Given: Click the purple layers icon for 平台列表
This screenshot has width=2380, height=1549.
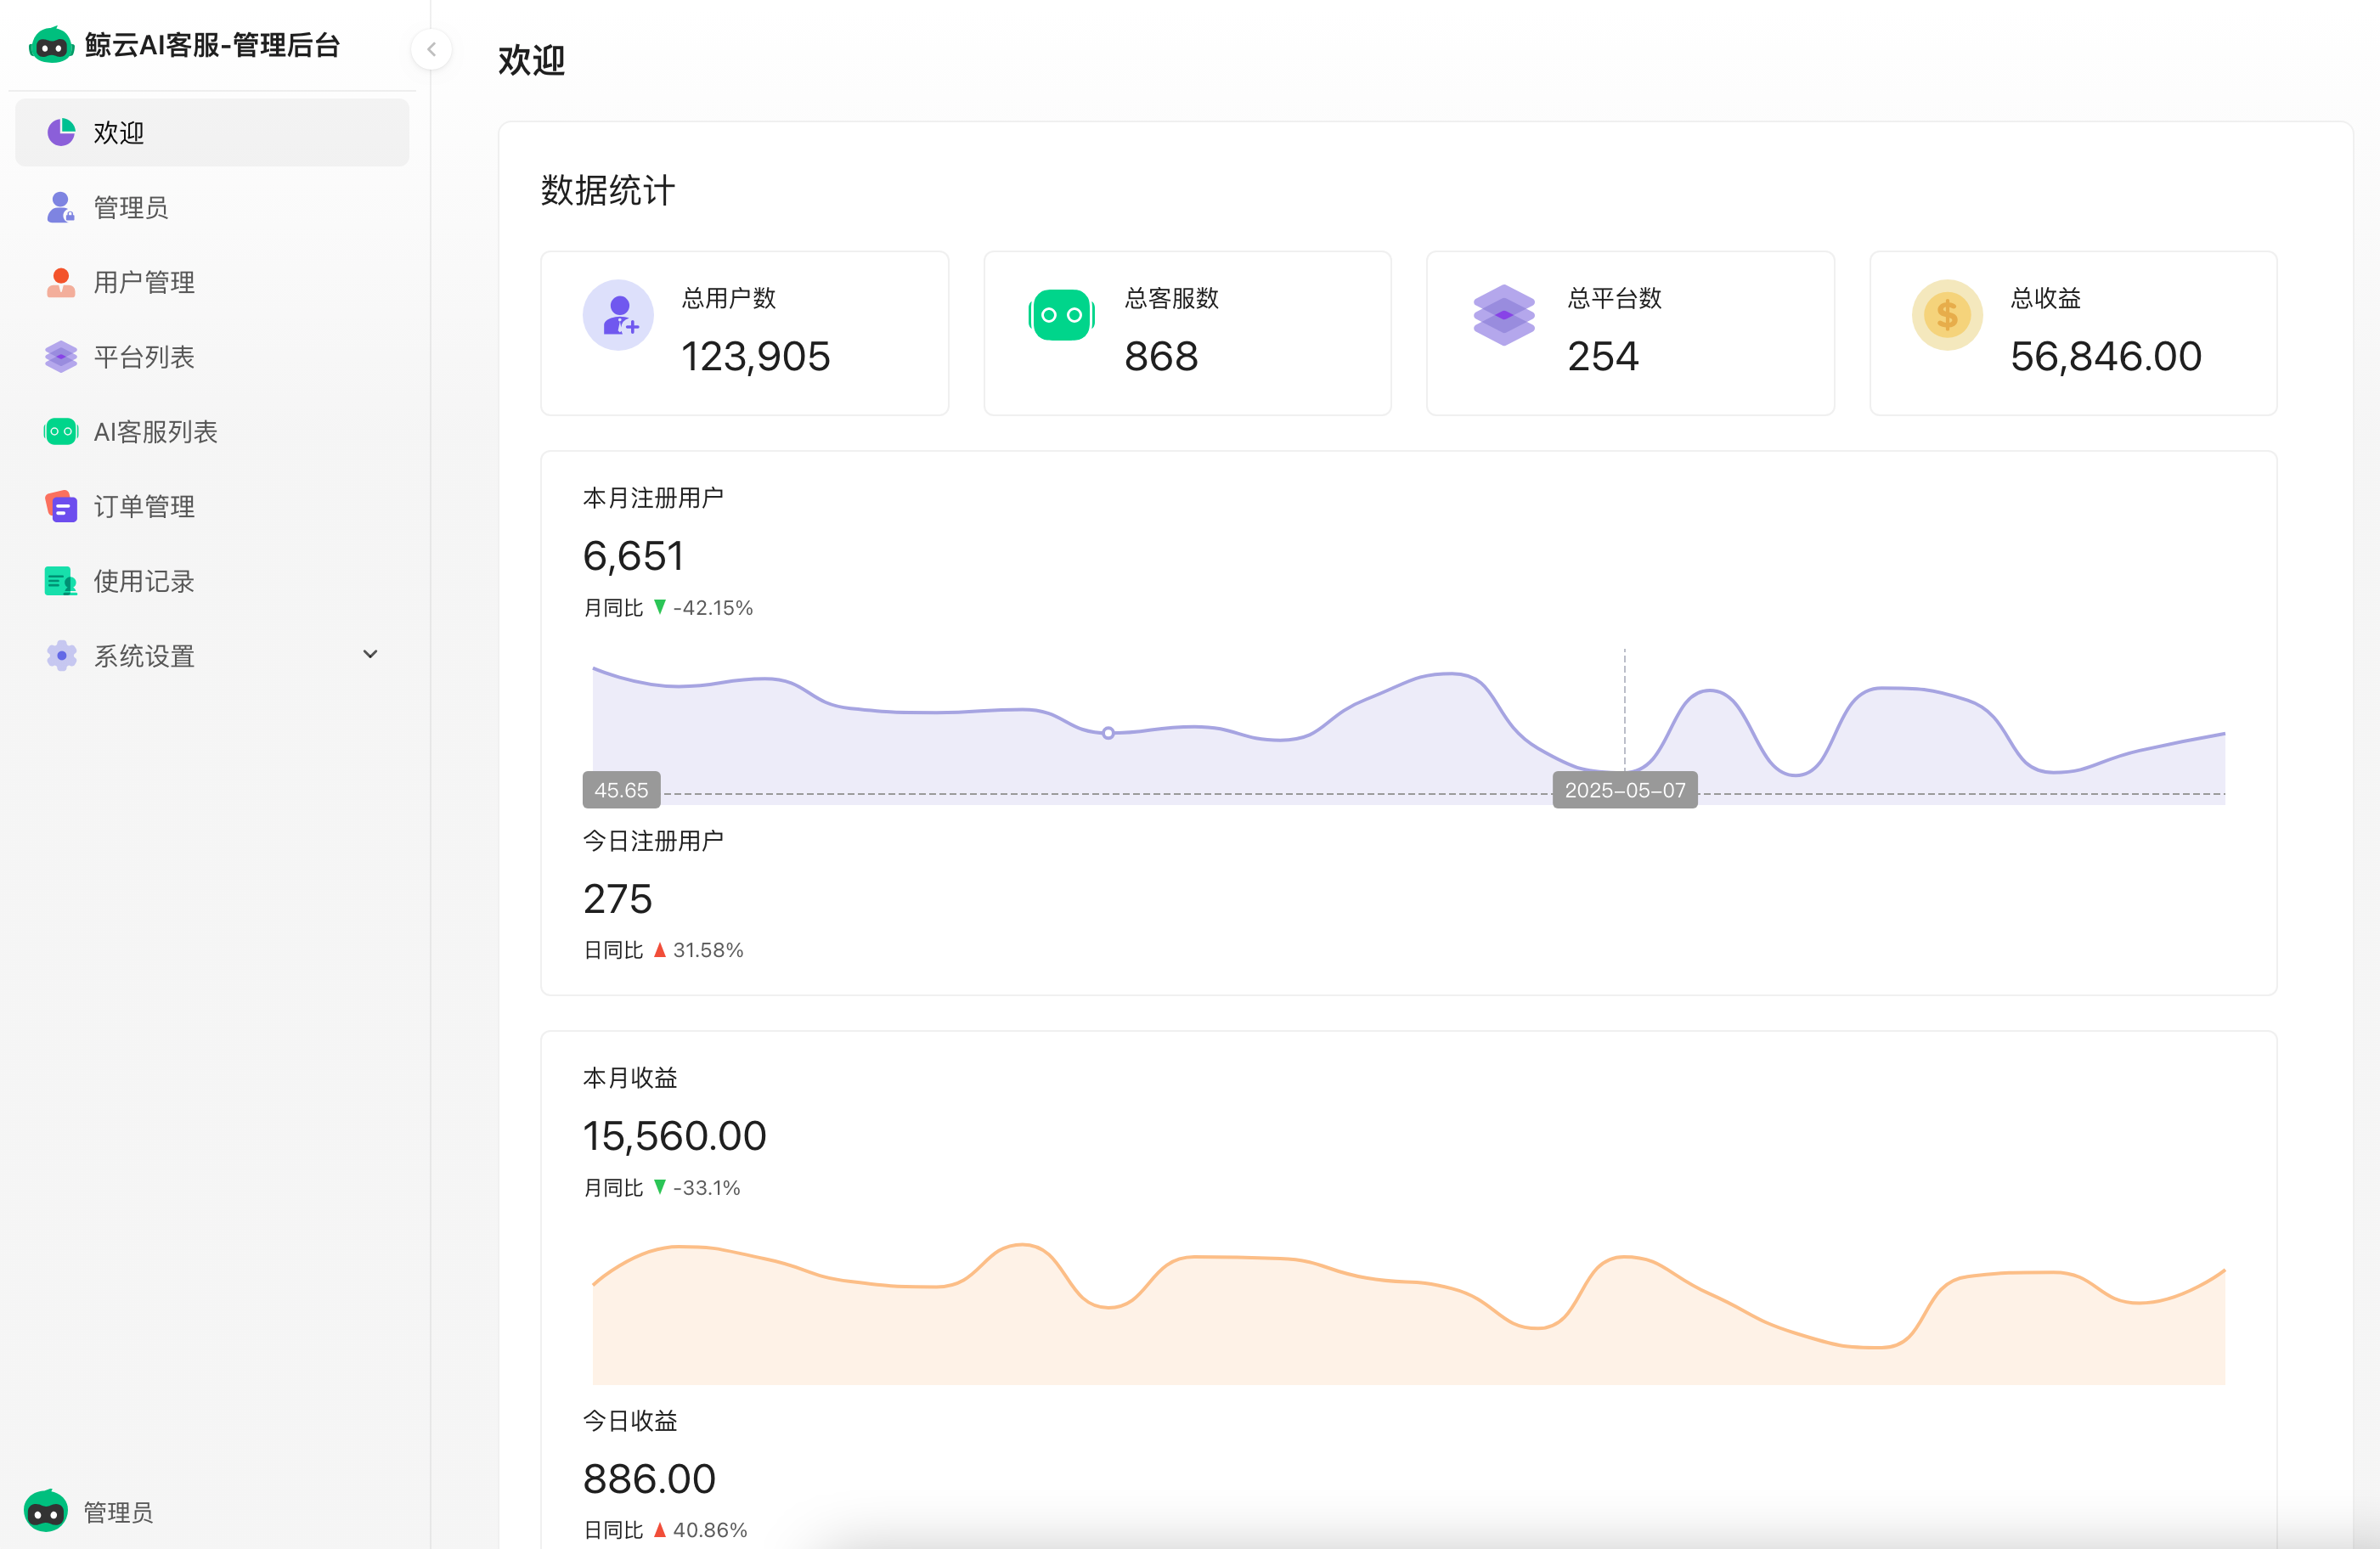Looking at the screenshot, I should tap(61, 357).
